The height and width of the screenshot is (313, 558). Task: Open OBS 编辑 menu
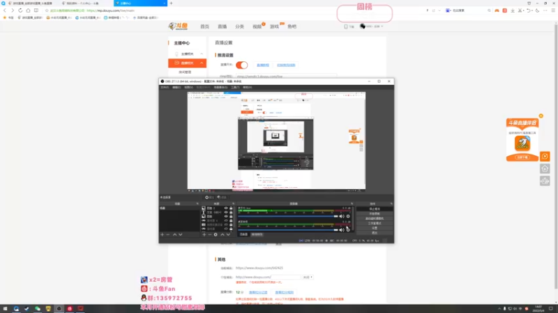tap(176, 88)
